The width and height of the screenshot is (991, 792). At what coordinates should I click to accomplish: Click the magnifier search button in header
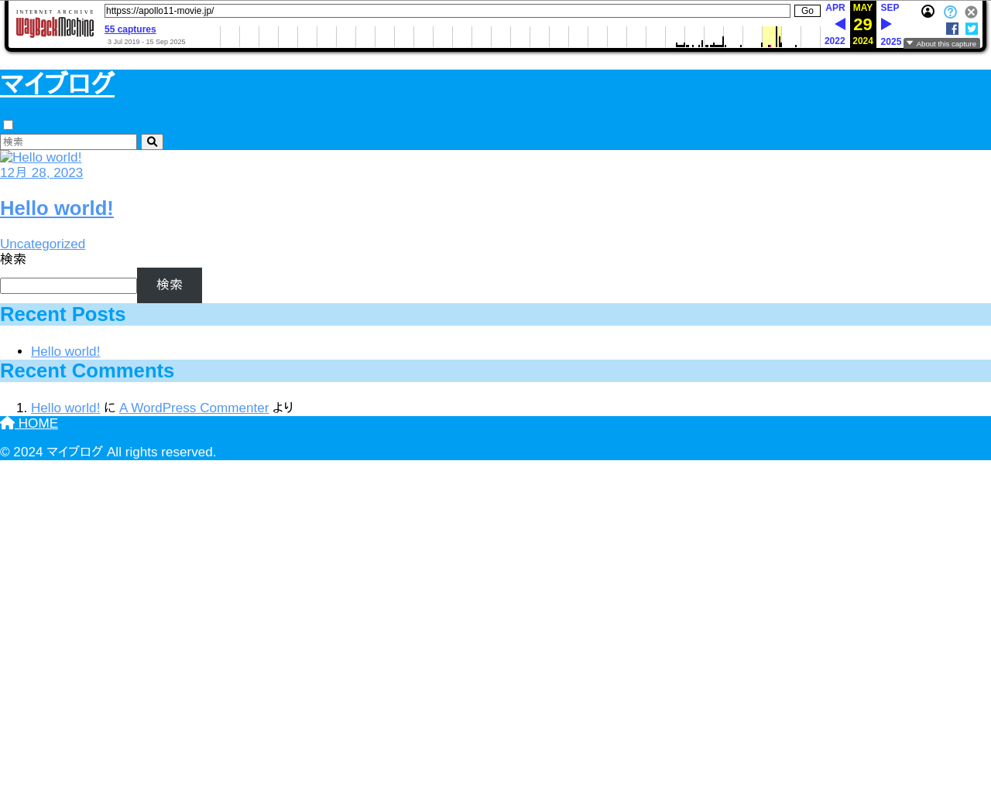tap(152, 142)
